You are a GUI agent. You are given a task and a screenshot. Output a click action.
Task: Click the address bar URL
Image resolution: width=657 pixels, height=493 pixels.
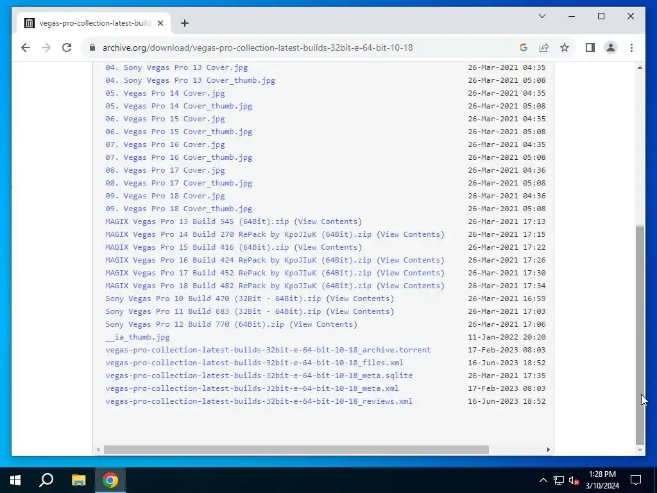click(x=258, y=48)
